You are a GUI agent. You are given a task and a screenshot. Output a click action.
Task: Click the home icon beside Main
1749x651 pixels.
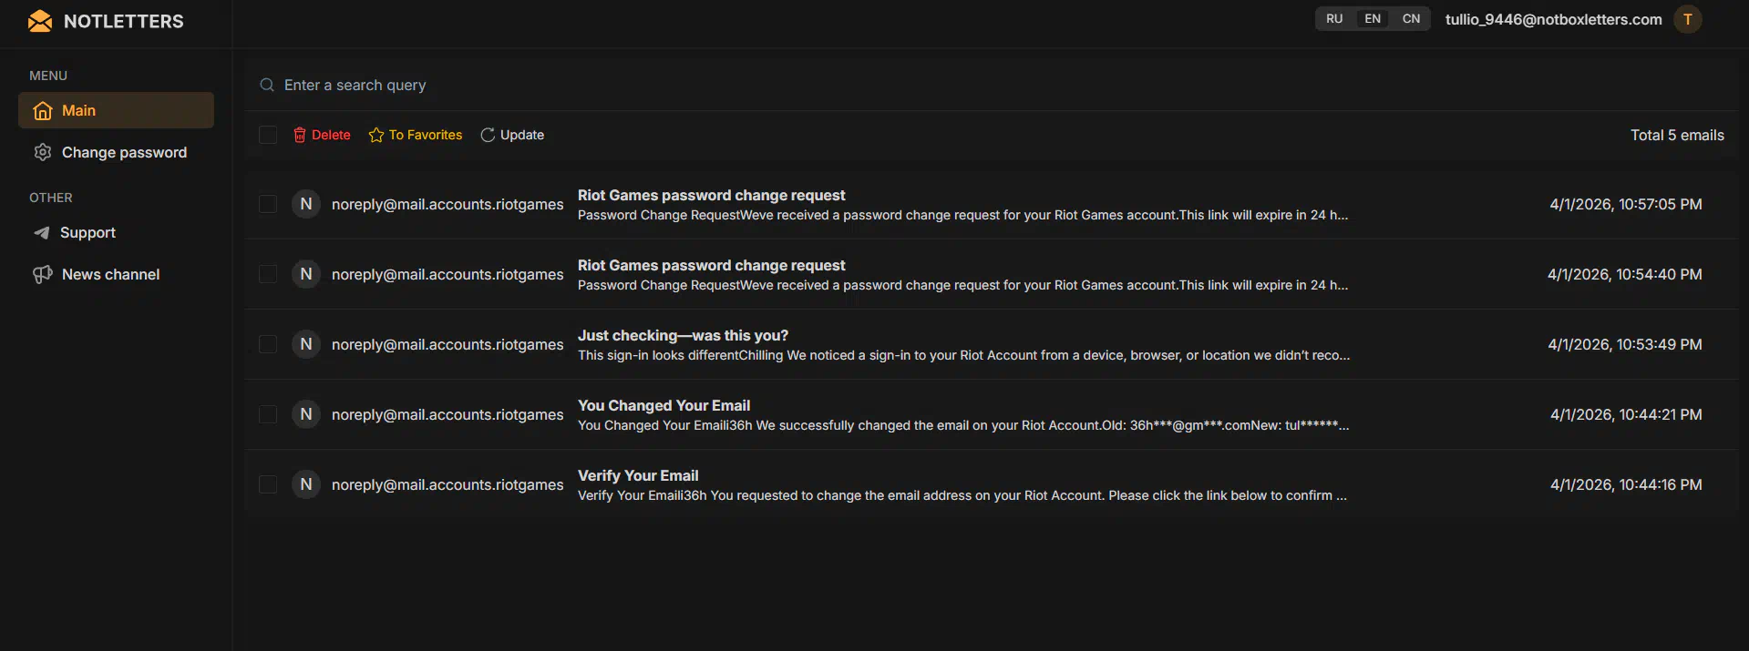(43, 111)
